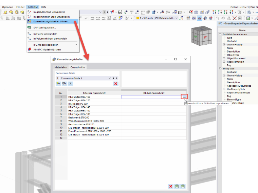
Task: Click the view Z axis icon
Action: click(226, 12)
